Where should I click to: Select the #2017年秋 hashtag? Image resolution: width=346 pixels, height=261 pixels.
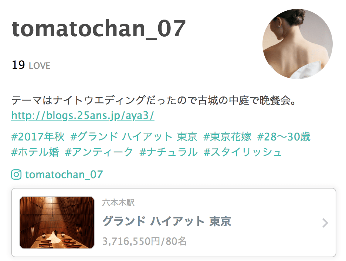[x=38, y=136]
